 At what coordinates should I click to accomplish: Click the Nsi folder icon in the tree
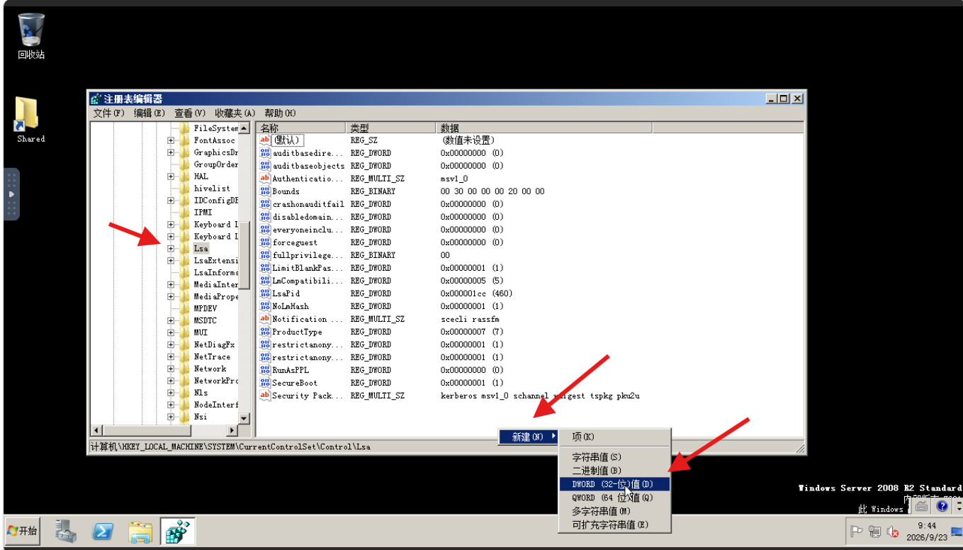point(184,417)
